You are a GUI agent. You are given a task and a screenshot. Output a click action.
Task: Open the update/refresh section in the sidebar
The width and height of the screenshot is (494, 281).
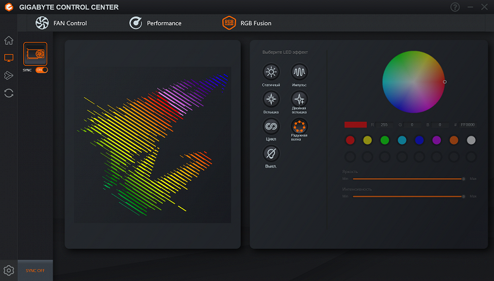click(x=9, y=93)
